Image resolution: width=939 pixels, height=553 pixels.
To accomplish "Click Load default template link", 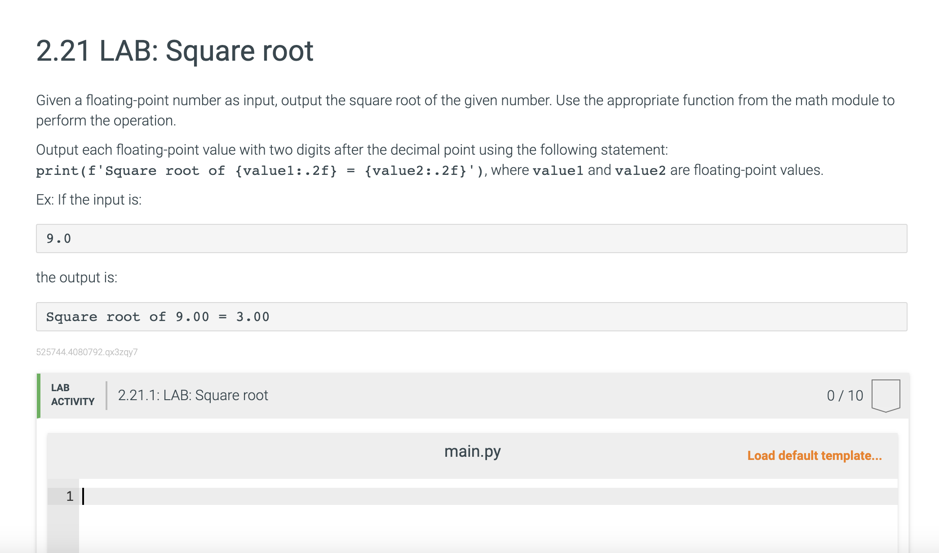I will 814,455.
